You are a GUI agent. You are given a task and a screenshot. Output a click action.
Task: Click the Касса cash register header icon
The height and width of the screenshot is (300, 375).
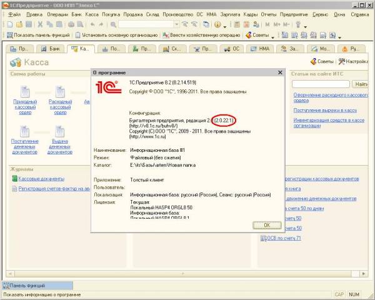(16, 62)
